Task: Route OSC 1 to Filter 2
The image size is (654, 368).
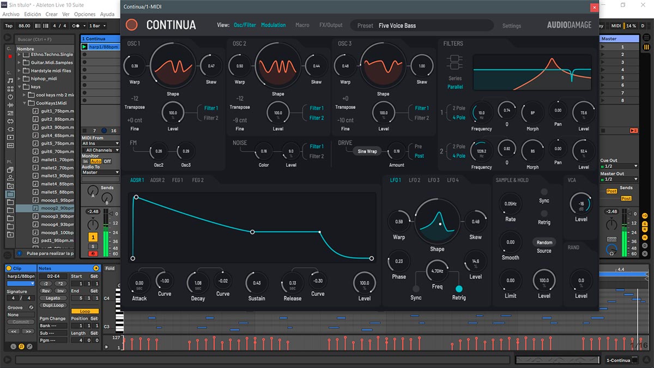Action: tap(211, 118)
